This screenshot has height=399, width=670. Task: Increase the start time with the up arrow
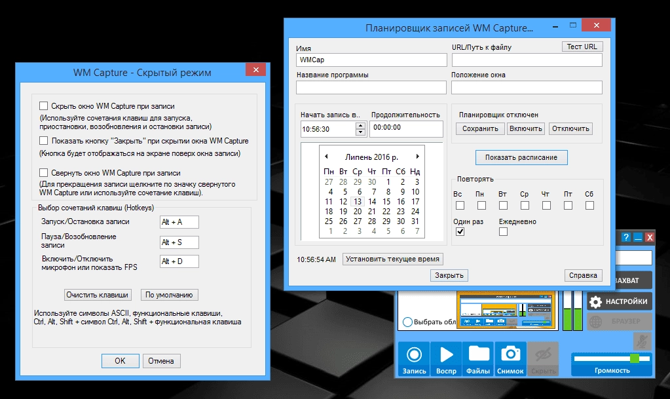pos(361,126)
